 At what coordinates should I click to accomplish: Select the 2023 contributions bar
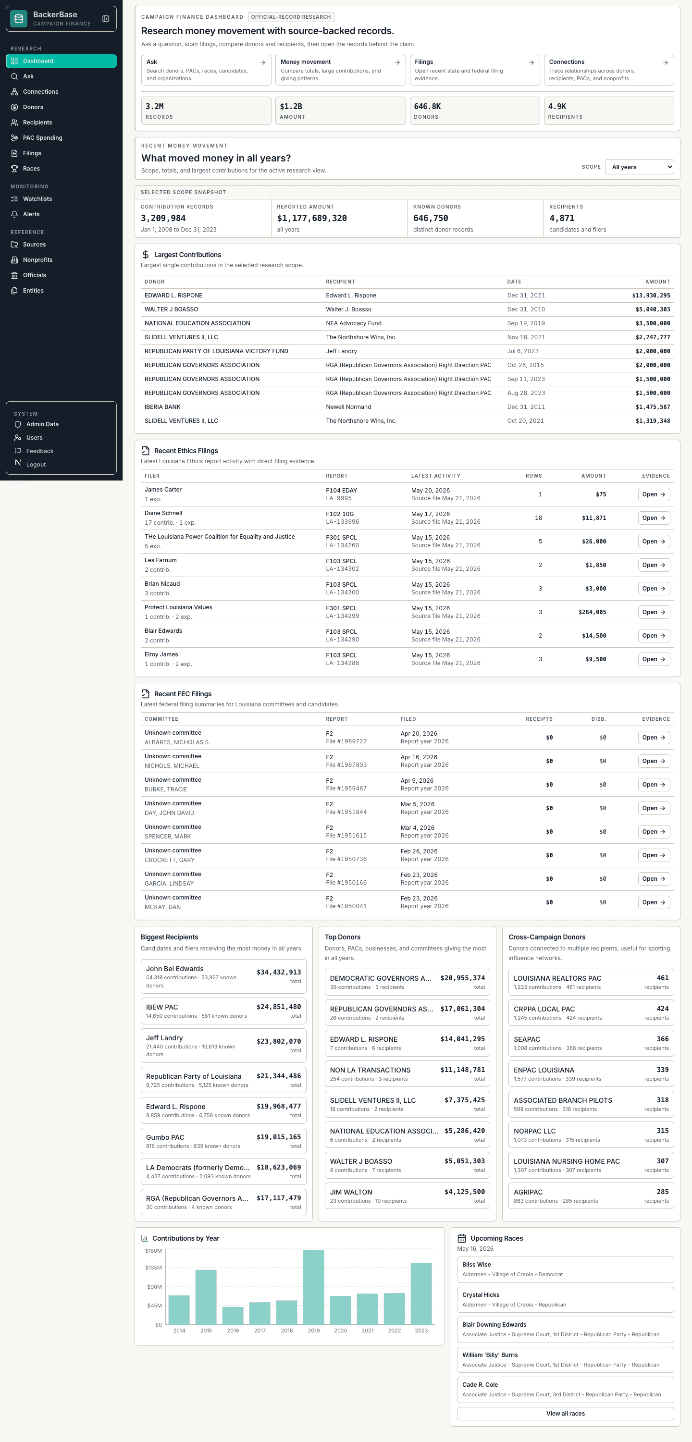(421, 1294)
